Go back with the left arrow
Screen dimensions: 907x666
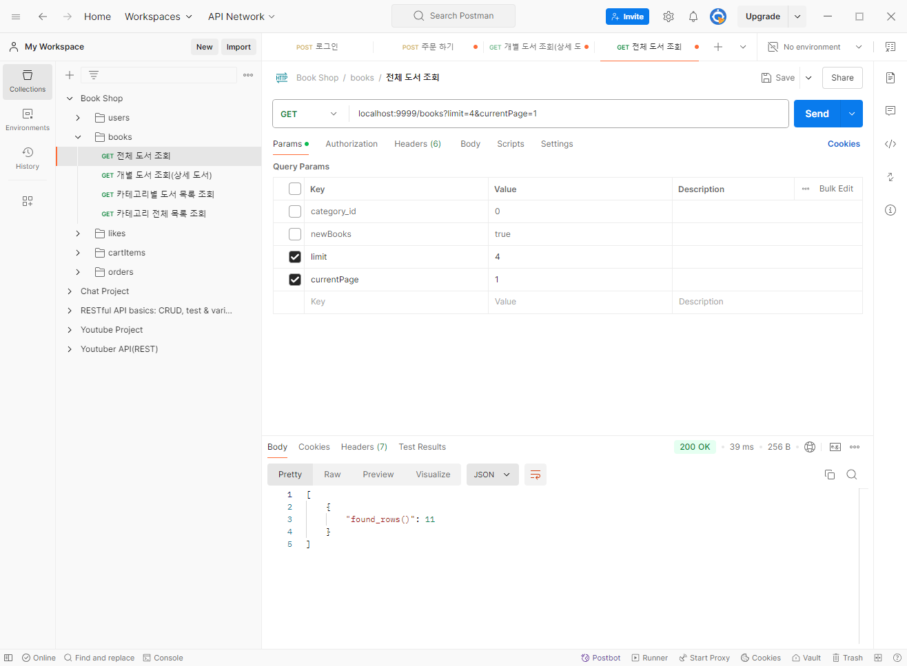coord(43,17)
